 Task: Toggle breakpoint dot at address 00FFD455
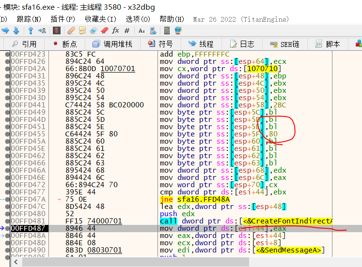(x=7, y=134)
